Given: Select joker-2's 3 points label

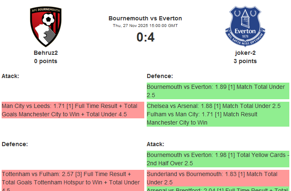Looking at the screenshot, I should (245, 61).
